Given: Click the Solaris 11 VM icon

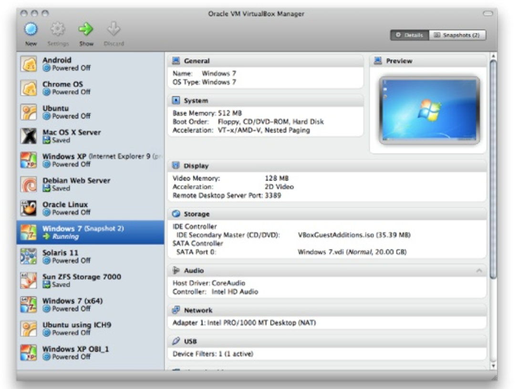Looking at the screenshot, I should 29,256.
